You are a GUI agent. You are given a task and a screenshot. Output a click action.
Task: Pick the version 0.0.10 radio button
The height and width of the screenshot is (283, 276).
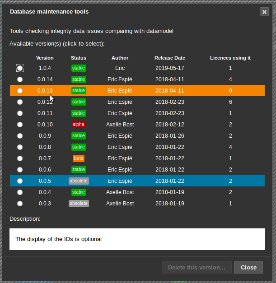coord(20,125)
